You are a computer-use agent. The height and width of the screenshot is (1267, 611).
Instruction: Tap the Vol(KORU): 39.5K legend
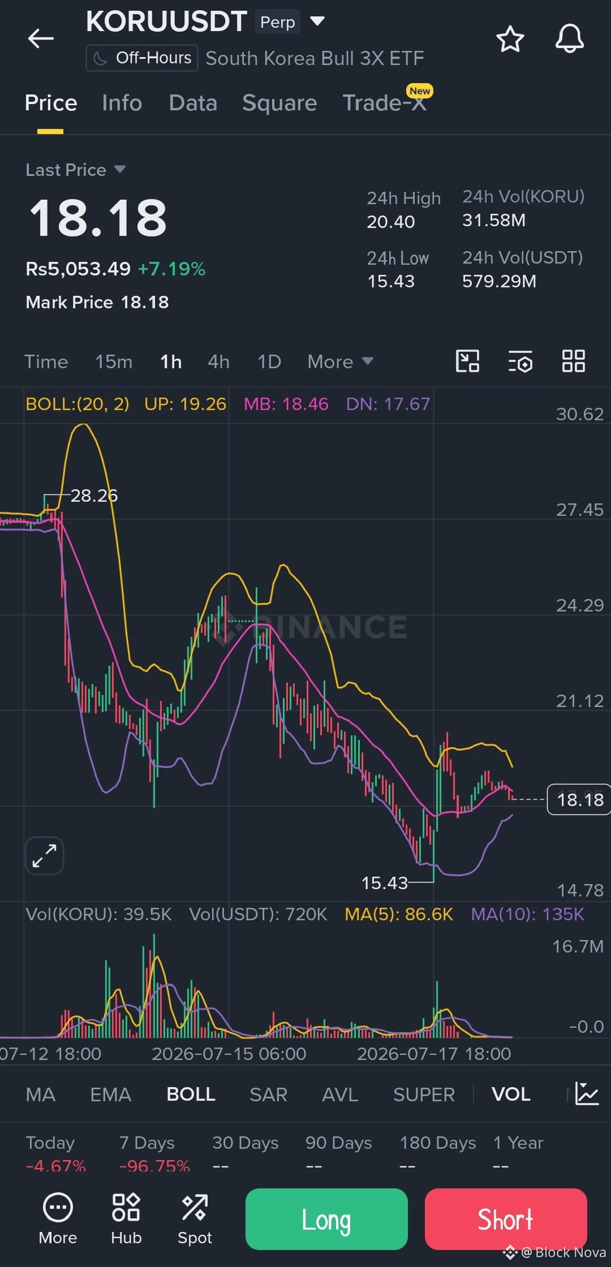[98, 915]
